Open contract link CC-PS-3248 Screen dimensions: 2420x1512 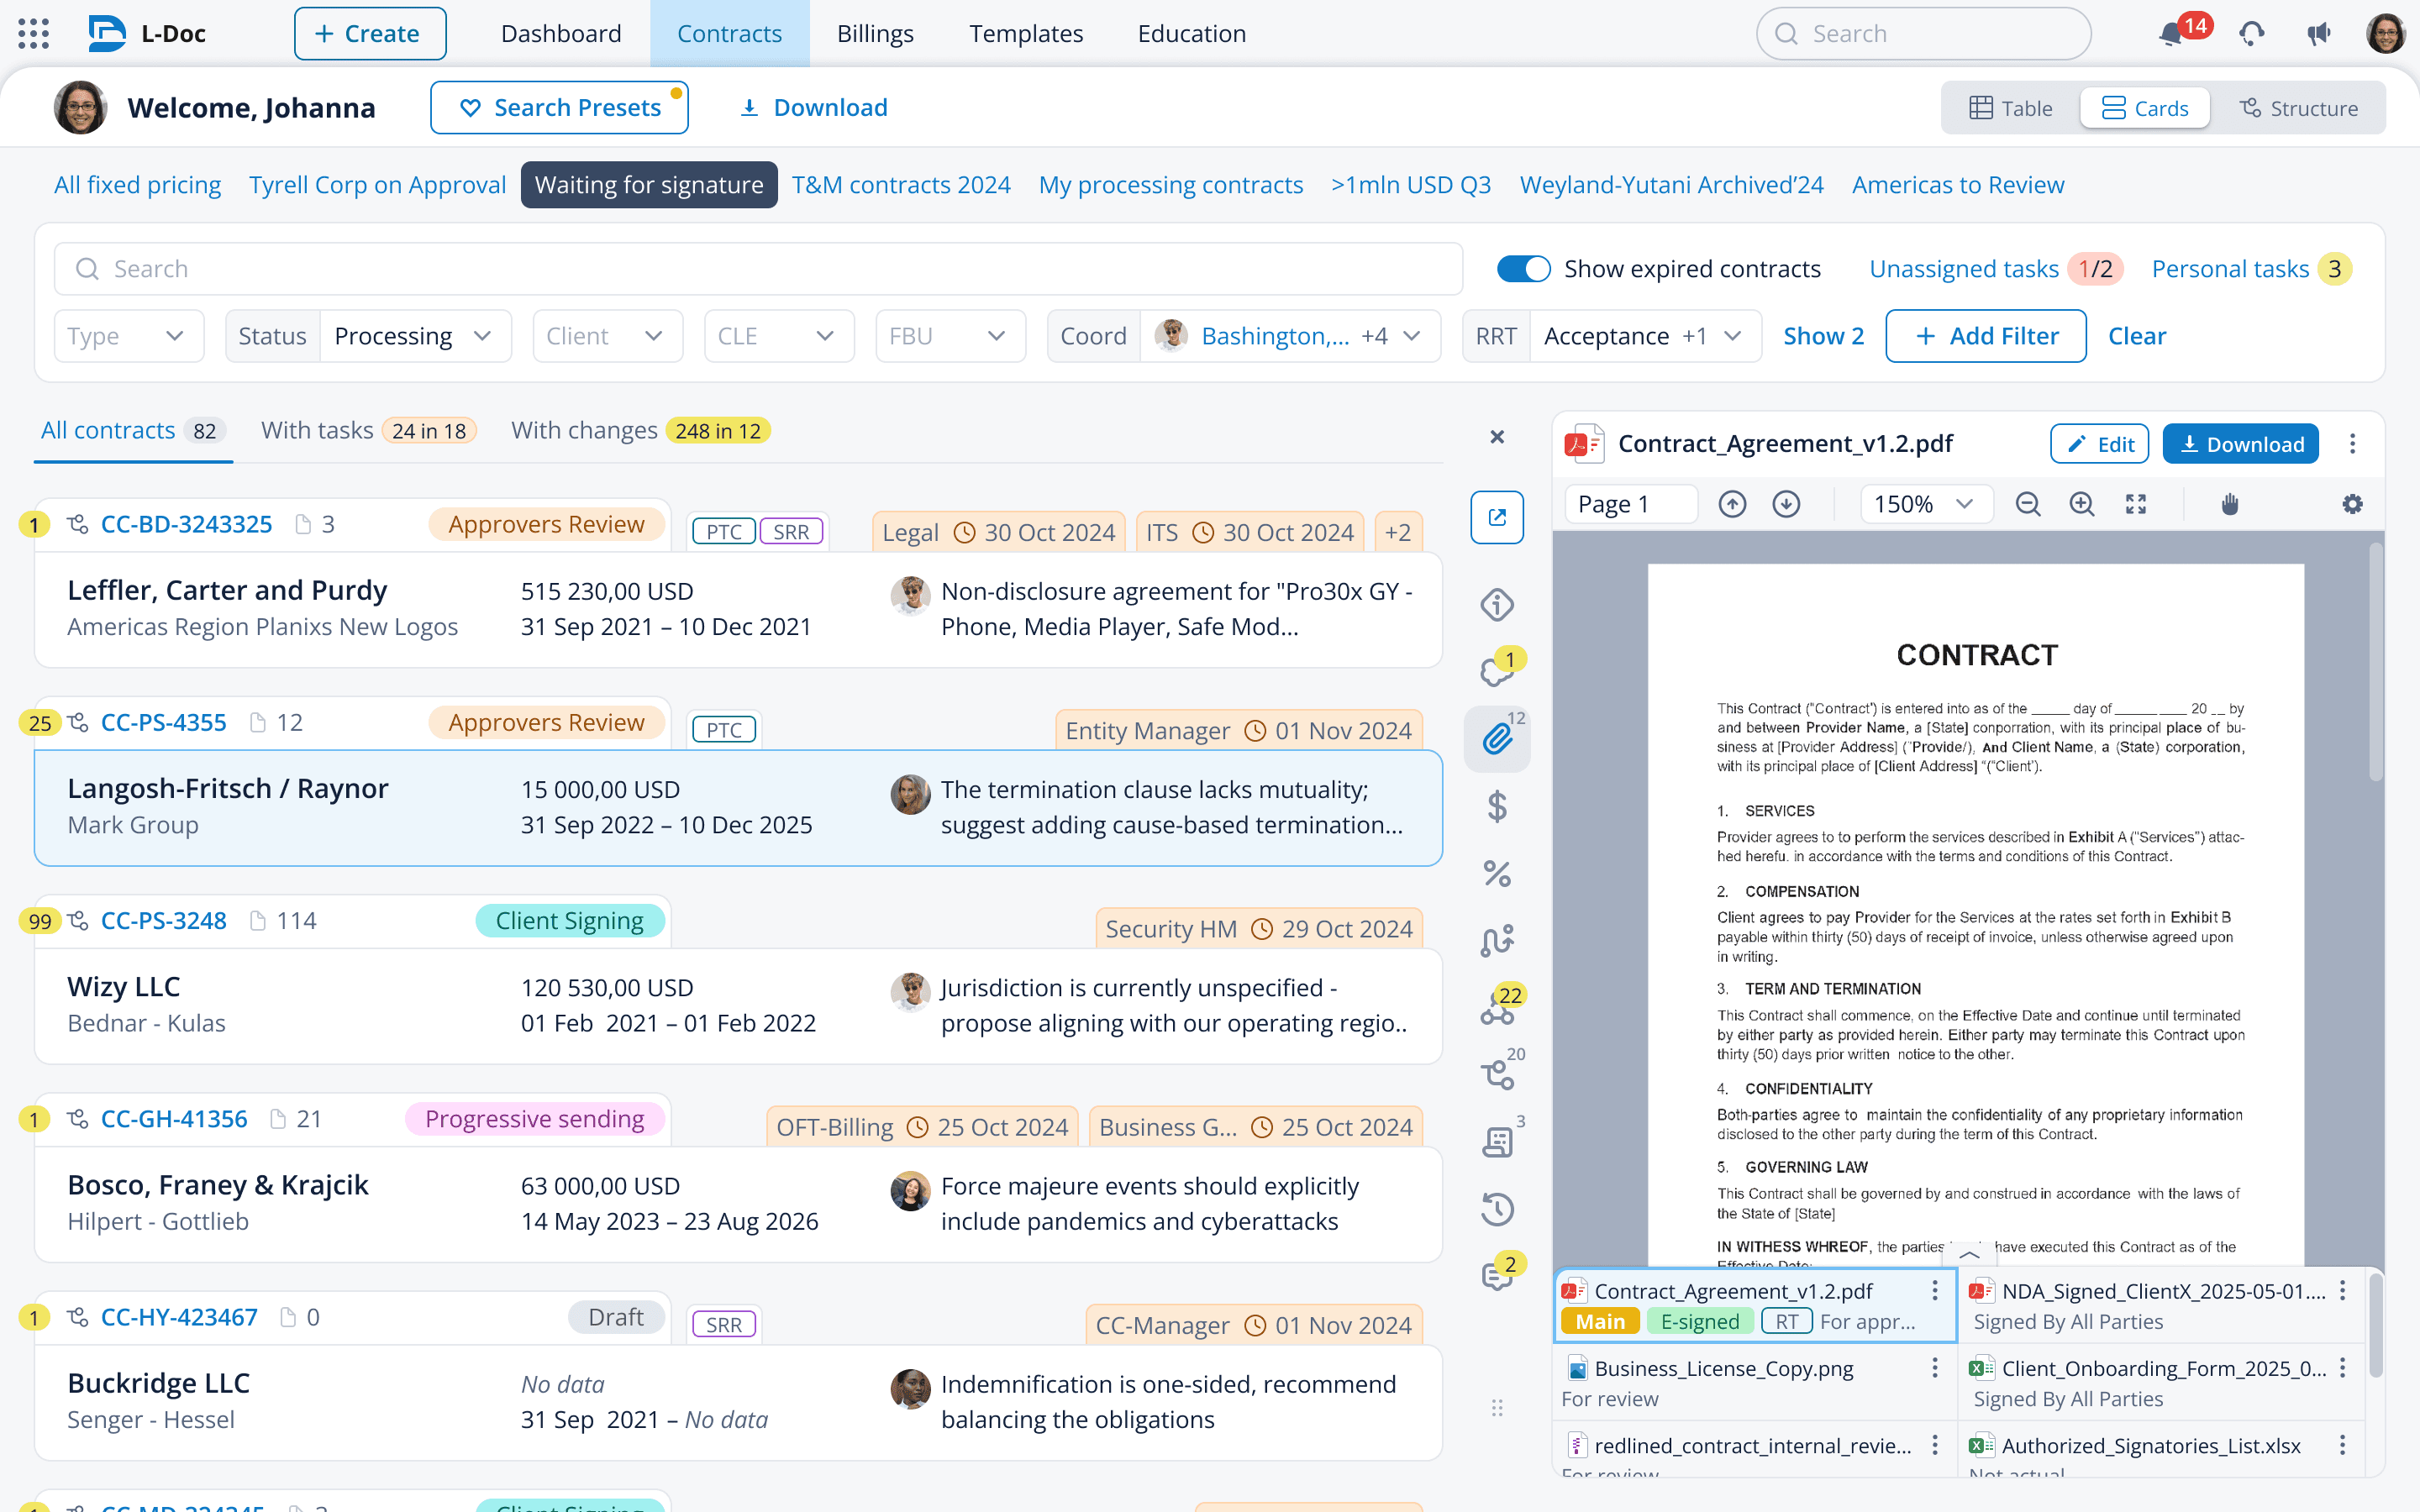163,920
